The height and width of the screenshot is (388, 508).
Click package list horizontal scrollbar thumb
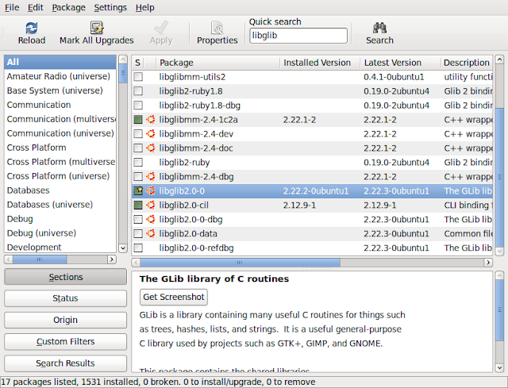[x=240, y=263]
